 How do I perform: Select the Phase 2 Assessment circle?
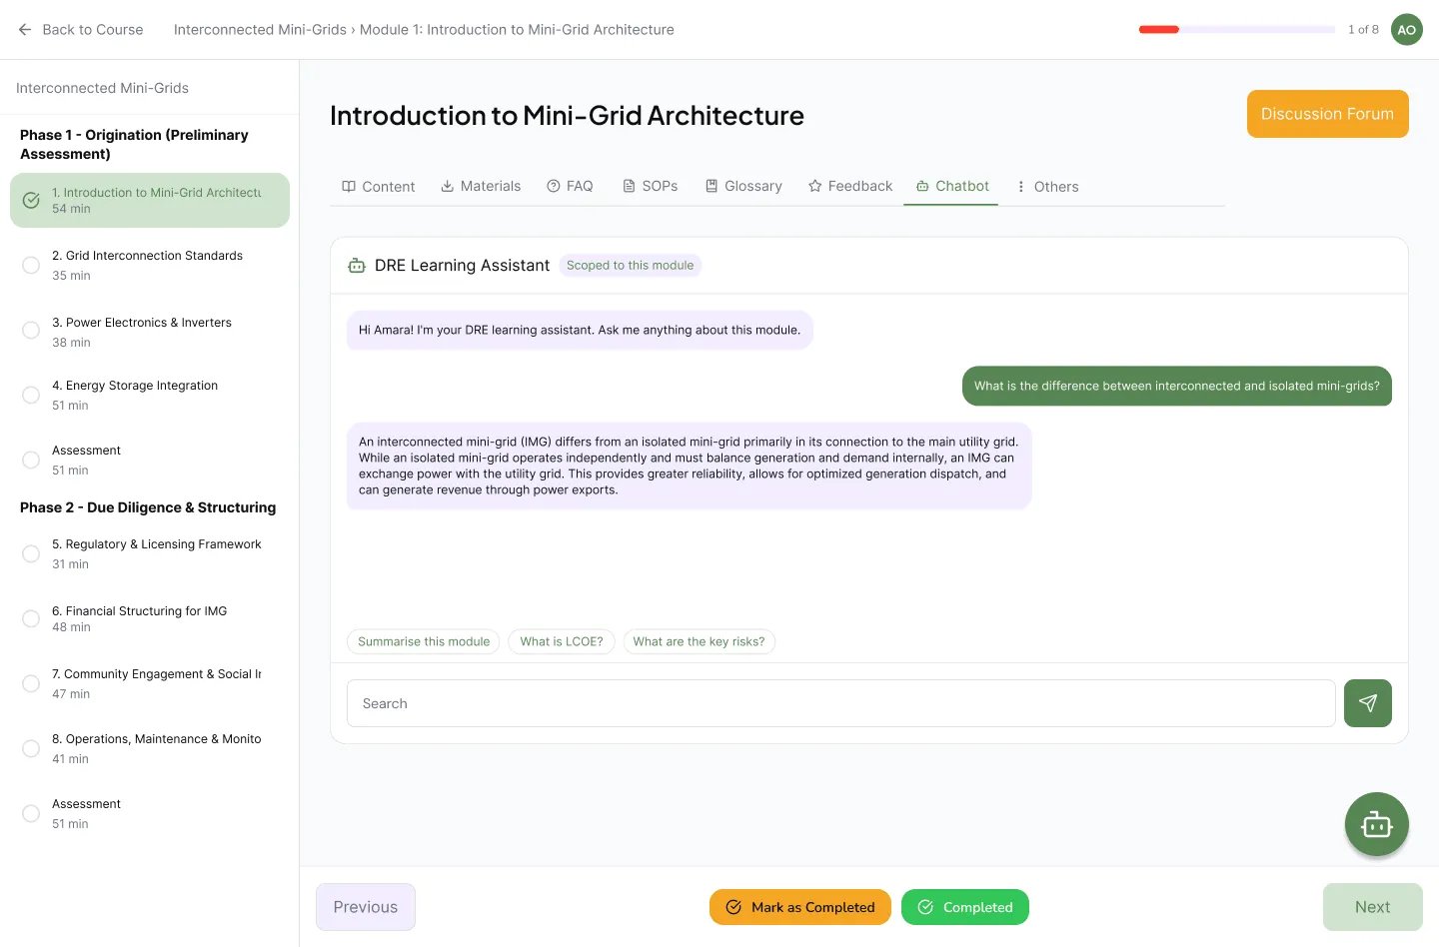coord(31,813)
